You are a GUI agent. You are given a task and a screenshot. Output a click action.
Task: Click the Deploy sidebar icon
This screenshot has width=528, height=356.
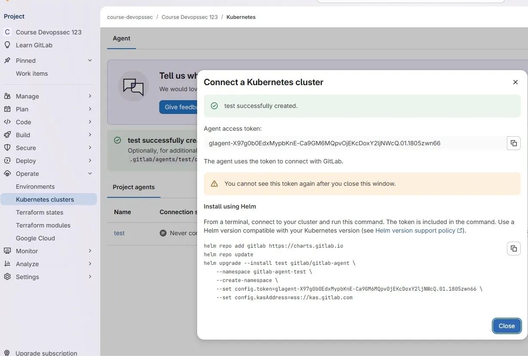point(7,160)
